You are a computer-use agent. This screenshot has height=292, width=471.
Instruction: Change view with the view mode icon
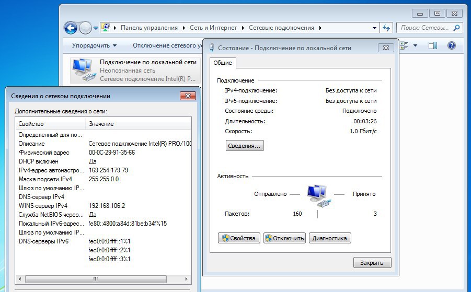[x=404, y=45]
